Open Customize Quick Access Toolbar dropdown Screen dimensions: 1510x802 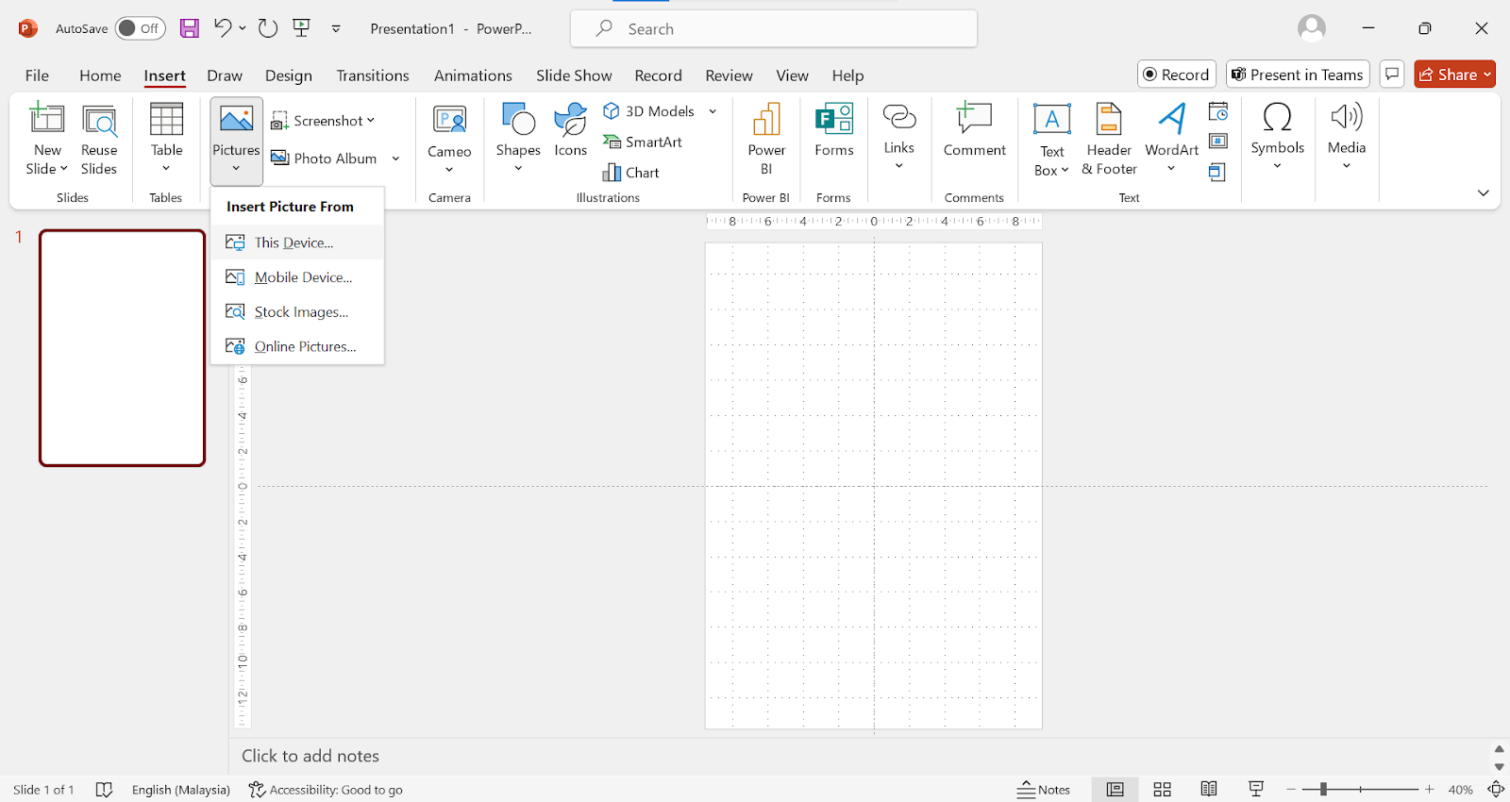tap(336, 28)
